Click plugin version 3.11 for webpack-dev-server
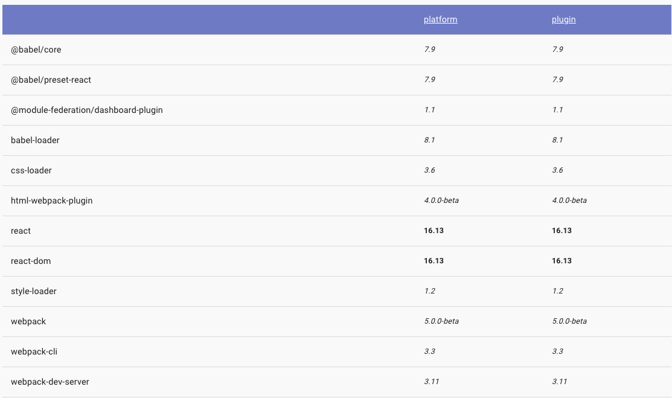The image size is (672, 398). coord(559,382)
